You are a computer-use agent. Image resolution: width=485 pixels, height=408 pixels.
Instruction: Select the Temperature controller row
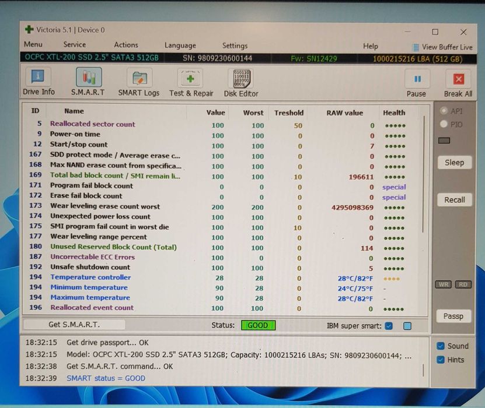[x=221, y=277]
